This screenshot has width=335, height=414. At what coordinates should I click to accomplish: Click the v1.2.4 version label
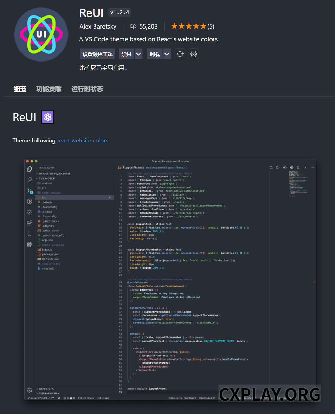pyautogui.click(x=120, y=12)
